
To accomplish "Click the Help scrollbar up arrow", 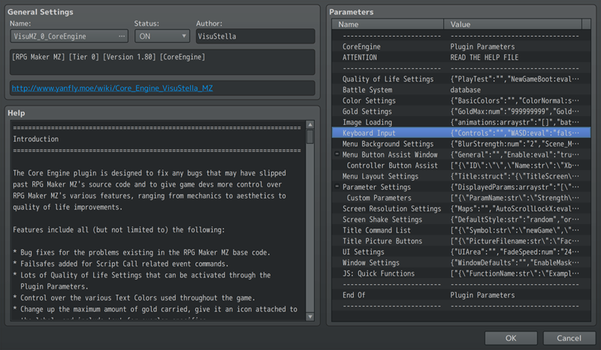I will 310,125.
